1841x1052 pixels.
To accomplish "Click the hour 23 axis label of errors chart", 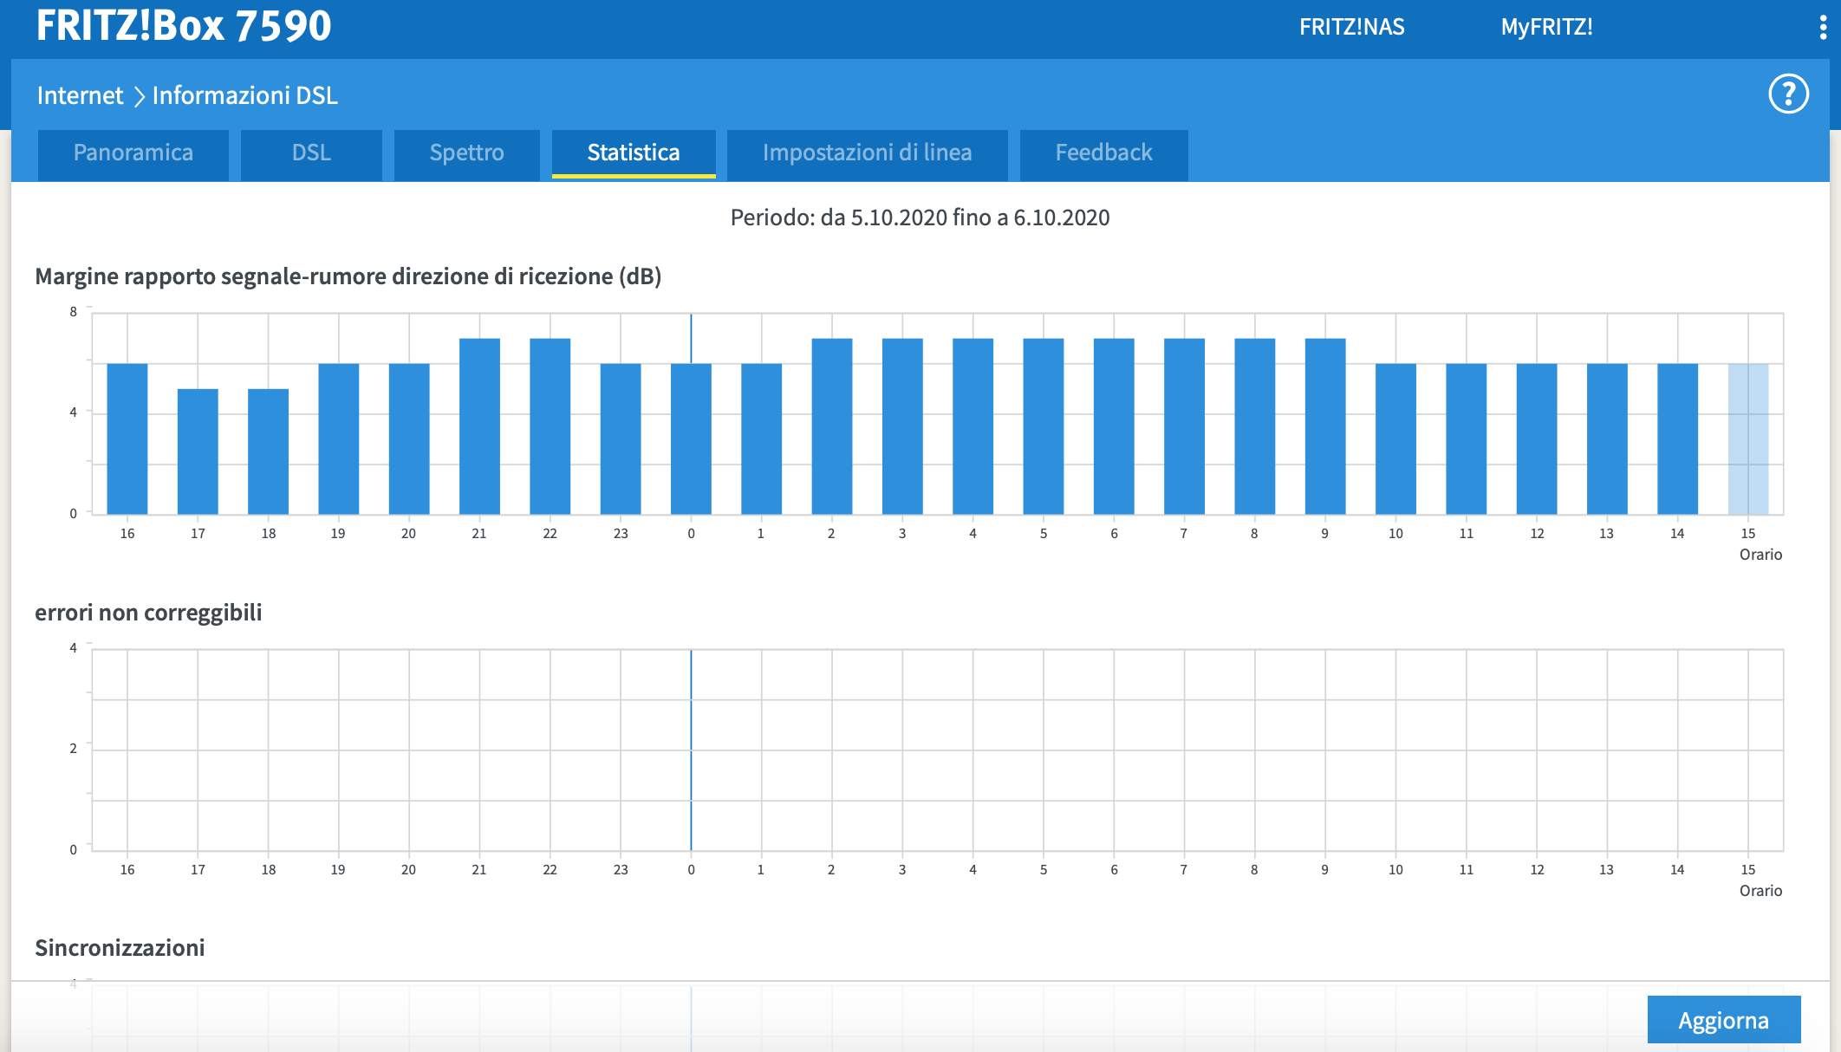I will click(621, 870).
